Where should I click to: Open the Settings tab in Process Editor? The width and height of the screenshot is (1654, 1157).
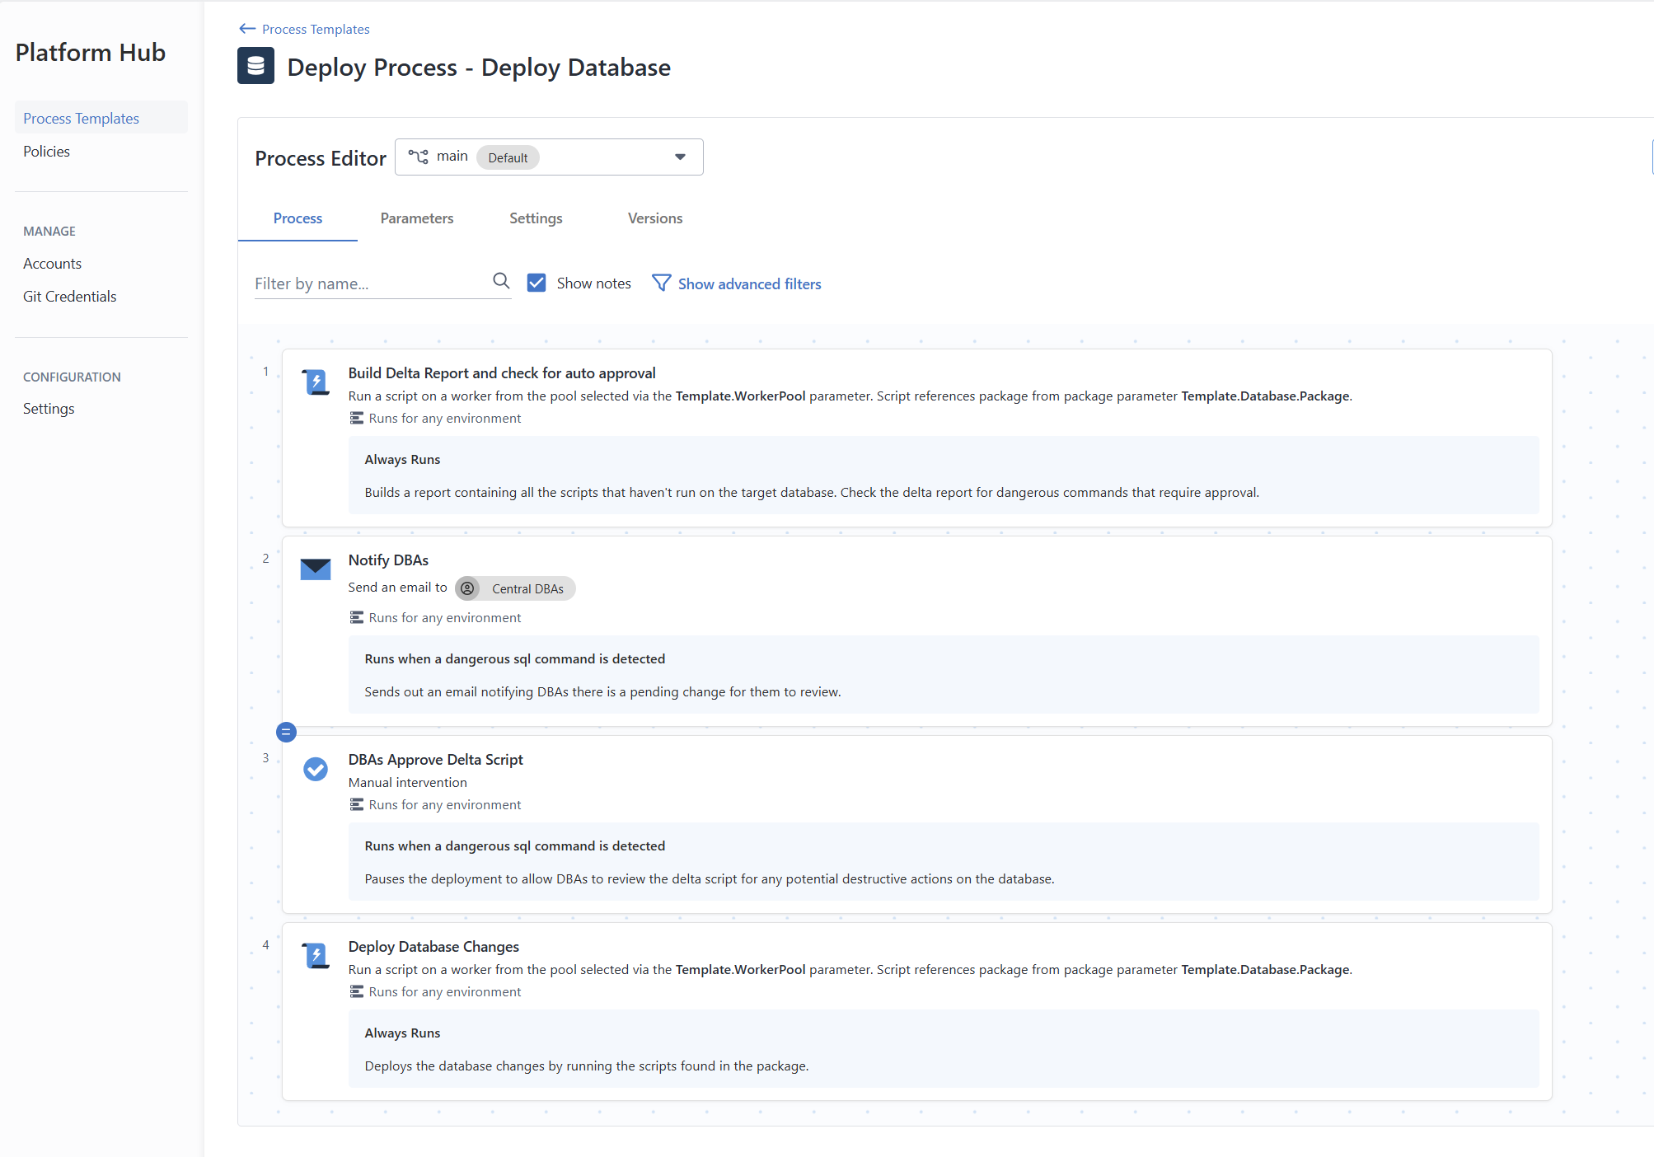[x=536, y=218]
